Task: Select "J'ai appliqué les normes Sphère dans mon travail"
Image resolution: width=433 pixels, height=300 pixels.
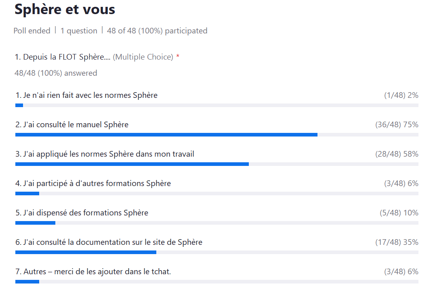Action: (105, 154)
